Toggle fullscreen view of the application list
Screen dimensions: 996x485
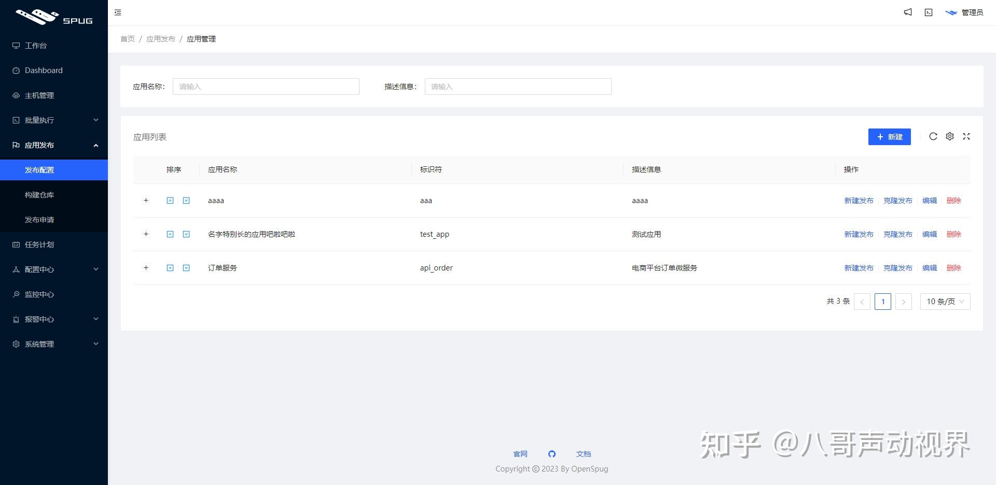[x=966, y=136]
